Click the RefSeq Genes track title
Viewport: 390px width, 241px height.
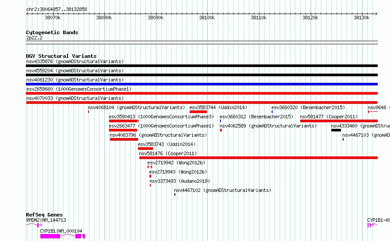click(x=44, y=215)
